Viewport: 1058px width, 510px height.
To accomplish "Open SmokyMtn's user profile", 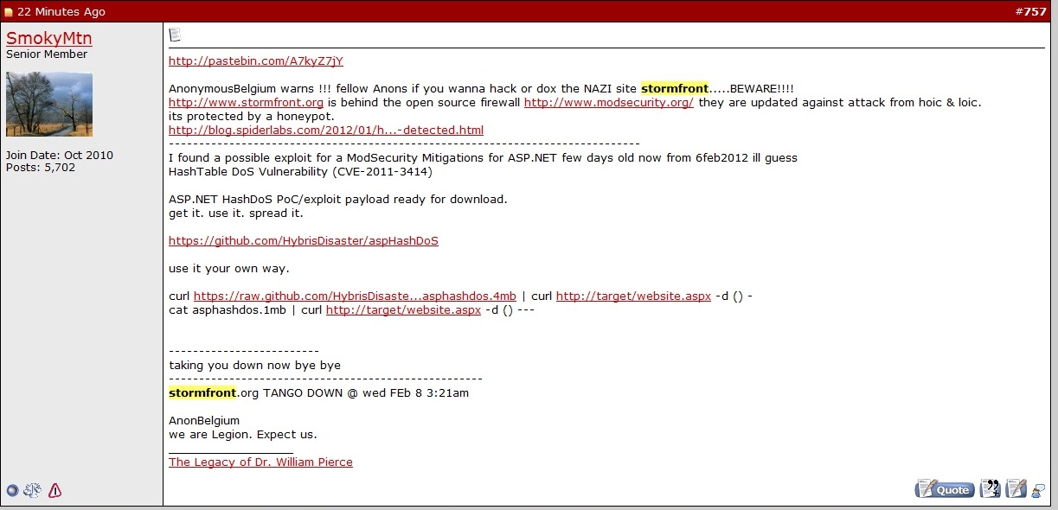I will pyautogui.click(x=49, y=39).
